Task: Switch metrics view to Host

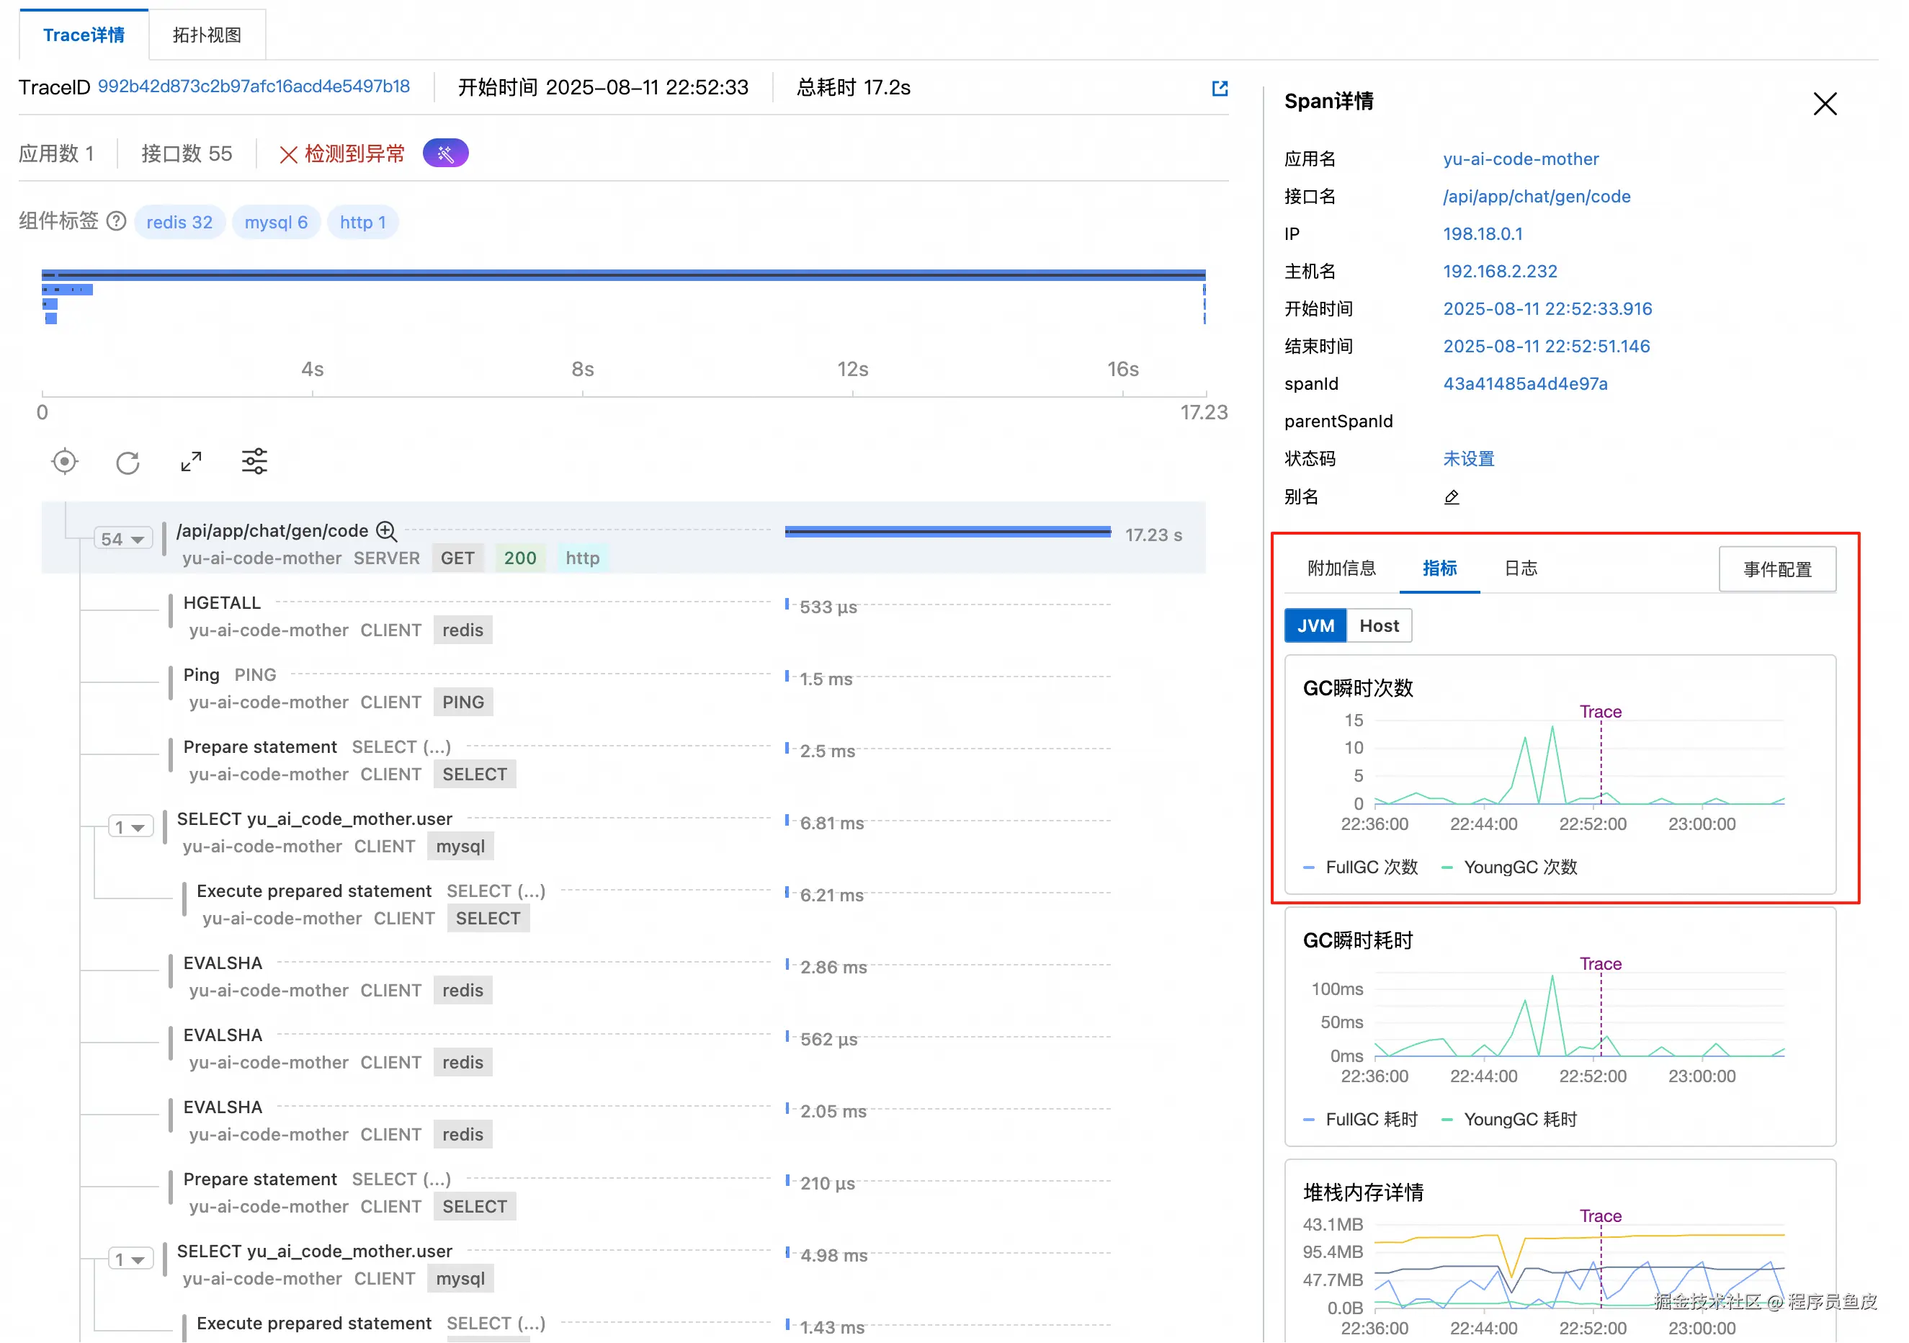Action: click(1379, 625)
